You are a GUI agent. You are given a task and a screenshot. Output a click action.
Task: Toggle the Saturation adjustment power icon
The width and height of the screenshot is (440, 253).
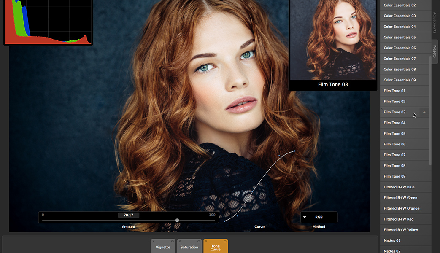point(199,241)
